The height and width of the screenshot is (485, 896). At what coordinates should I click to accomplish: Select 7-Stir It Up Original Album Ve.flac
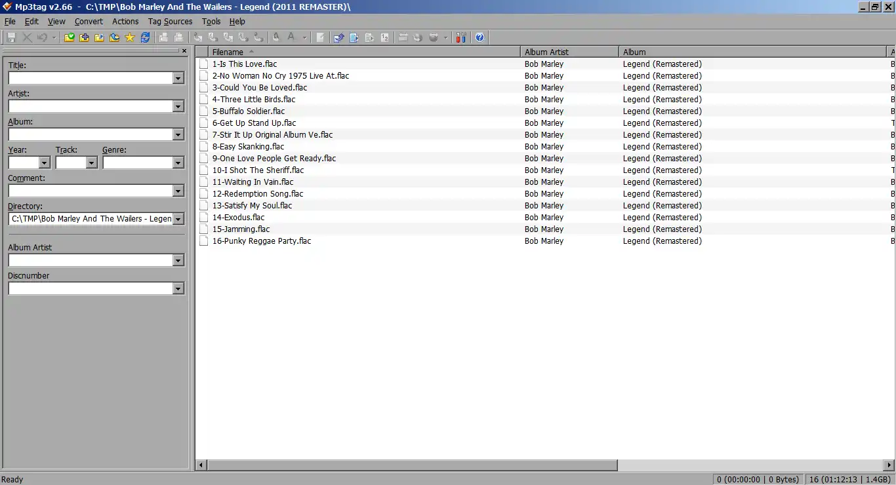[x=272, y=135]
